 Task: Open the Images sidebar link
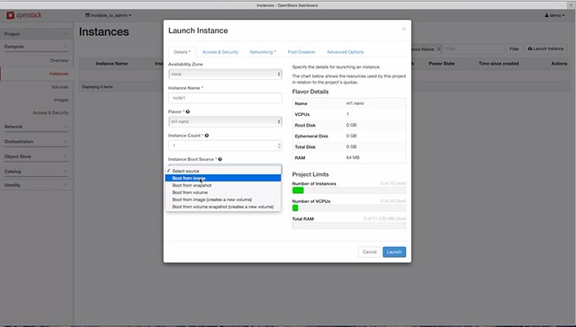point(61,100)
